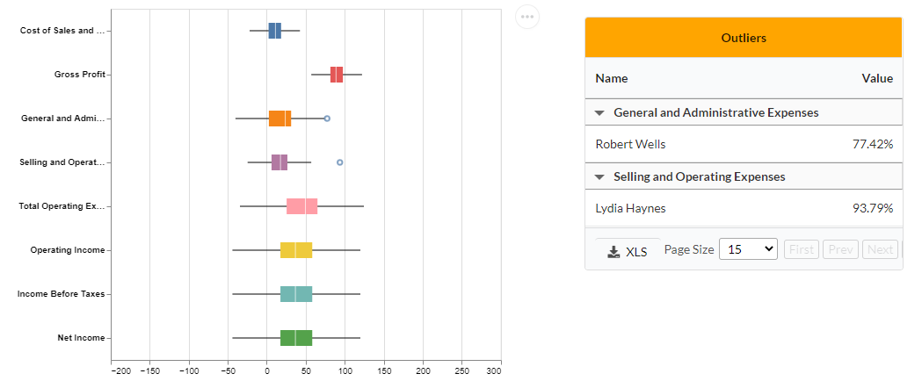
Task: Click the green Net Income box
Action: click(296, 338)
